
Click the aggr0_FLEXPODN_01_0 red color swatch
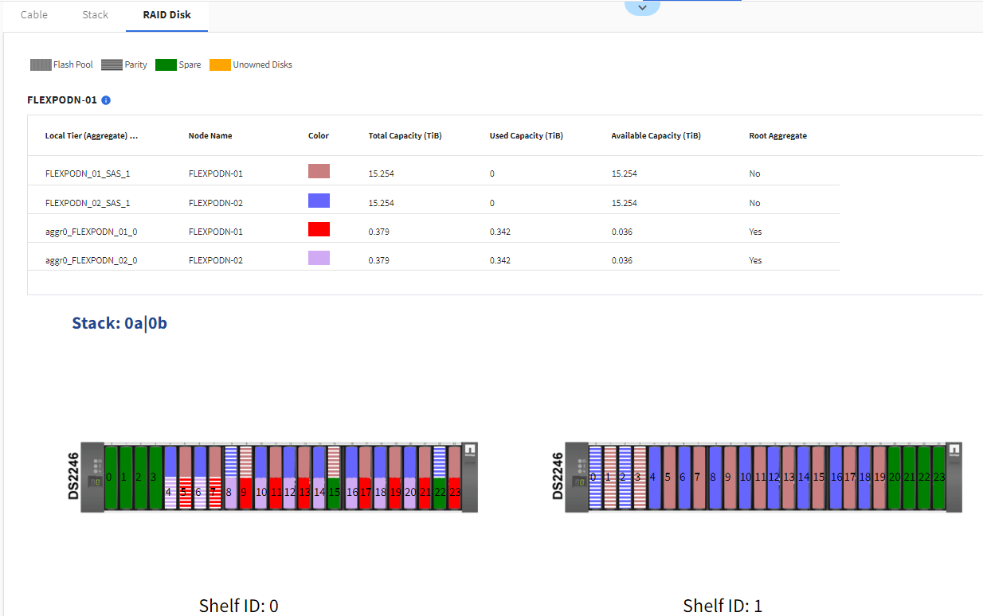coord(319,230)
